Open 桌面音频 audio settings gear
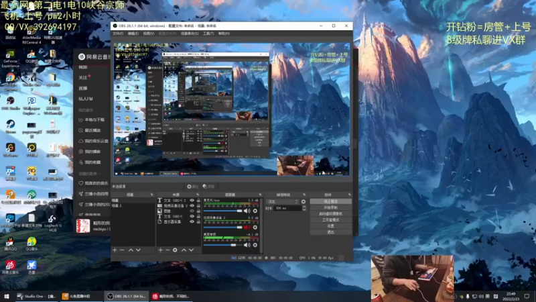 pos(255,245)
